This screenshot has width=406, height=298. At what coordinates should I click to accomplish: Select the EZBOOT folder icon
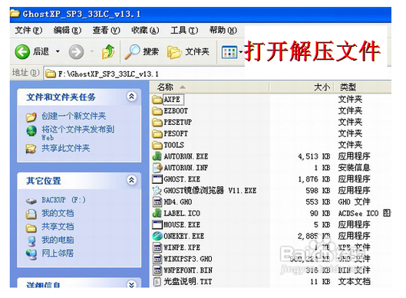click(157, 111)
